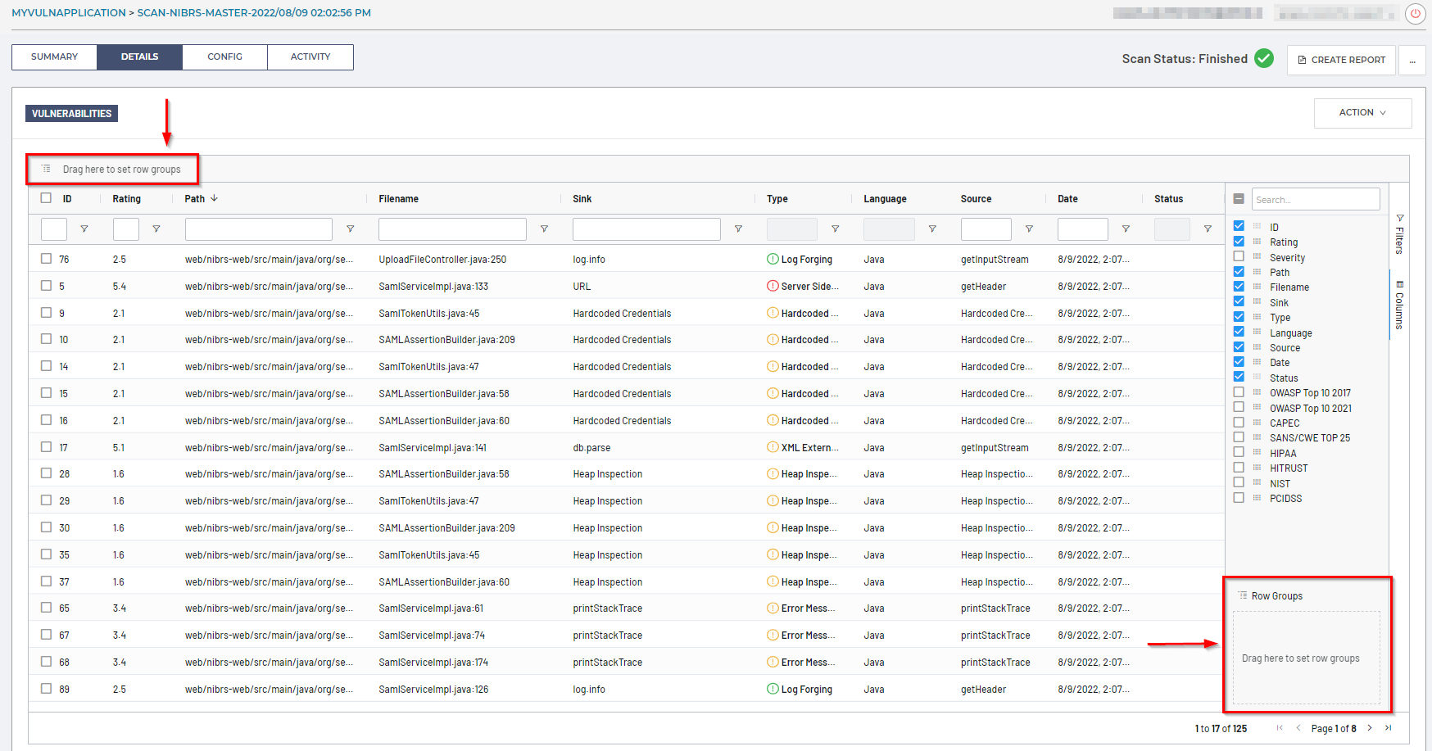Viewport: 1432px width, 751px height.
Task: Click the filter icon for Sink column
Action: (738, 229)
